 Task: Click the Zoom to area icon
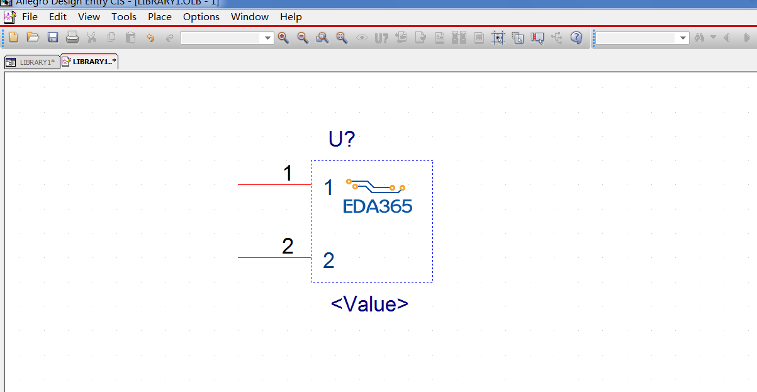pyautogui.click(x=322, y=38)
